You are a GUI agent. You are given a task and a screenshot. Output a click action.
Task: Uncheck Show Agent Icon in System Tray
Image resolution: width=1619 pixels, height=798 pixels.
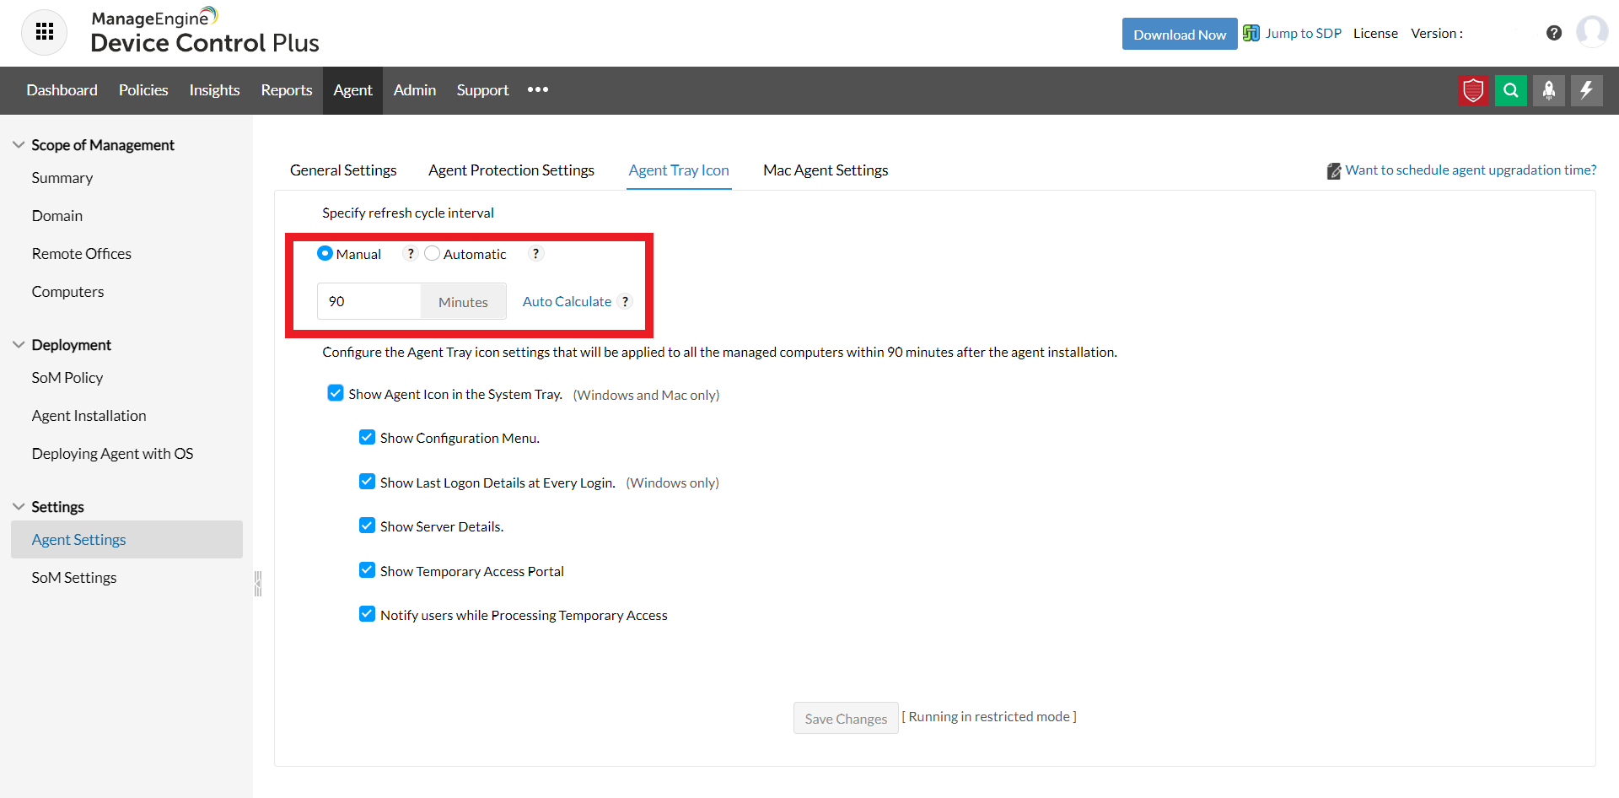[336, 393]
